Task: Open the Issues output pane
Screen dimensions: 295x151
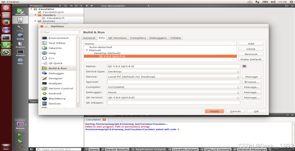Action: pos(92,149)
